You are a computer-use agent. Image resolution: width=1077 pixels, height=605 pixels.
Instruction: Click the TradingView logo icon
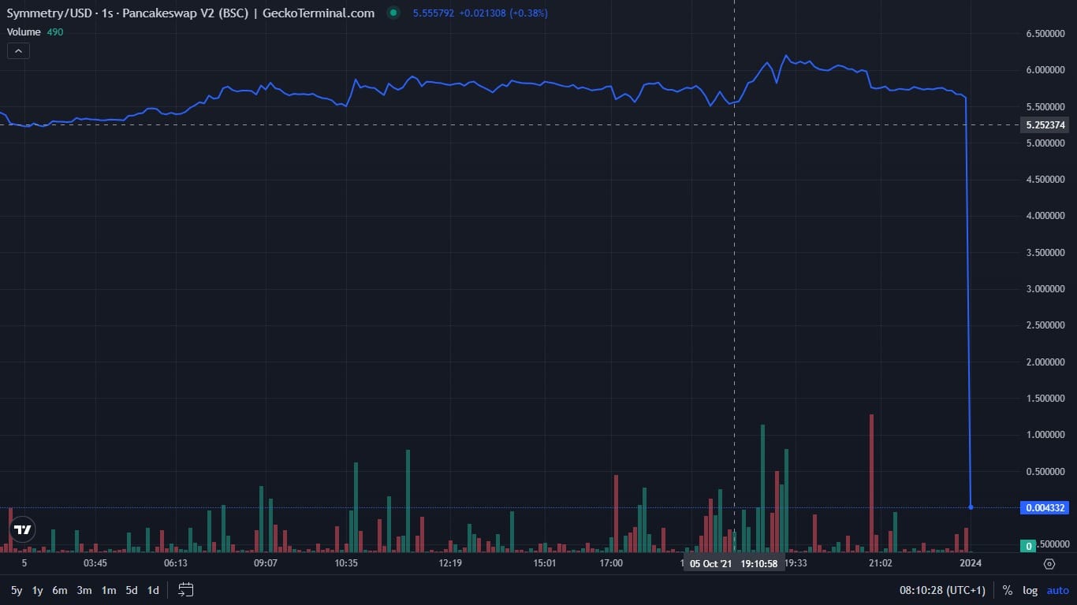24,529
